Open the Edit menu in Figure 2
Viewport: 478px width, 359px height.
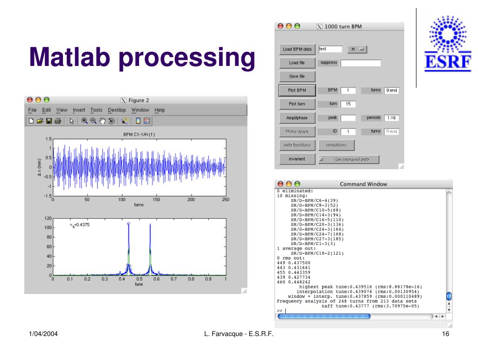[46, 110]
